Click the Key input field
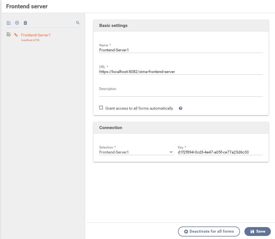 tap(220, 152)
